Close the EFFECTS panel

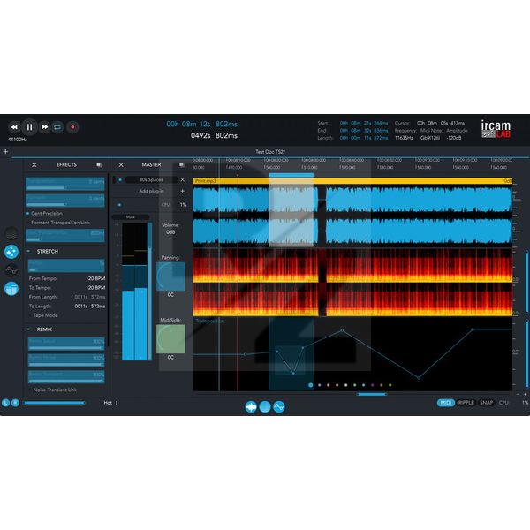[34, 164]
